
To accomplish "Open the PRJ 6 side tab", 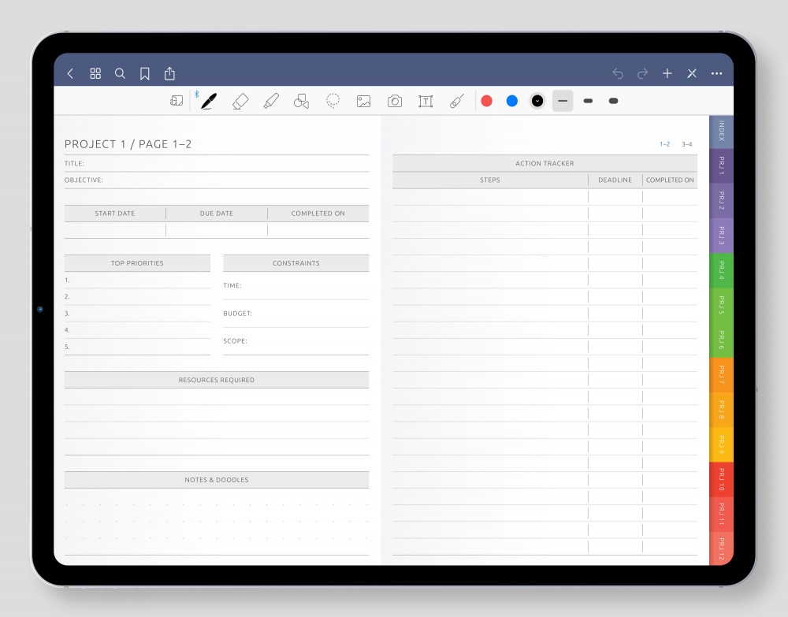I will pos(721,340).
